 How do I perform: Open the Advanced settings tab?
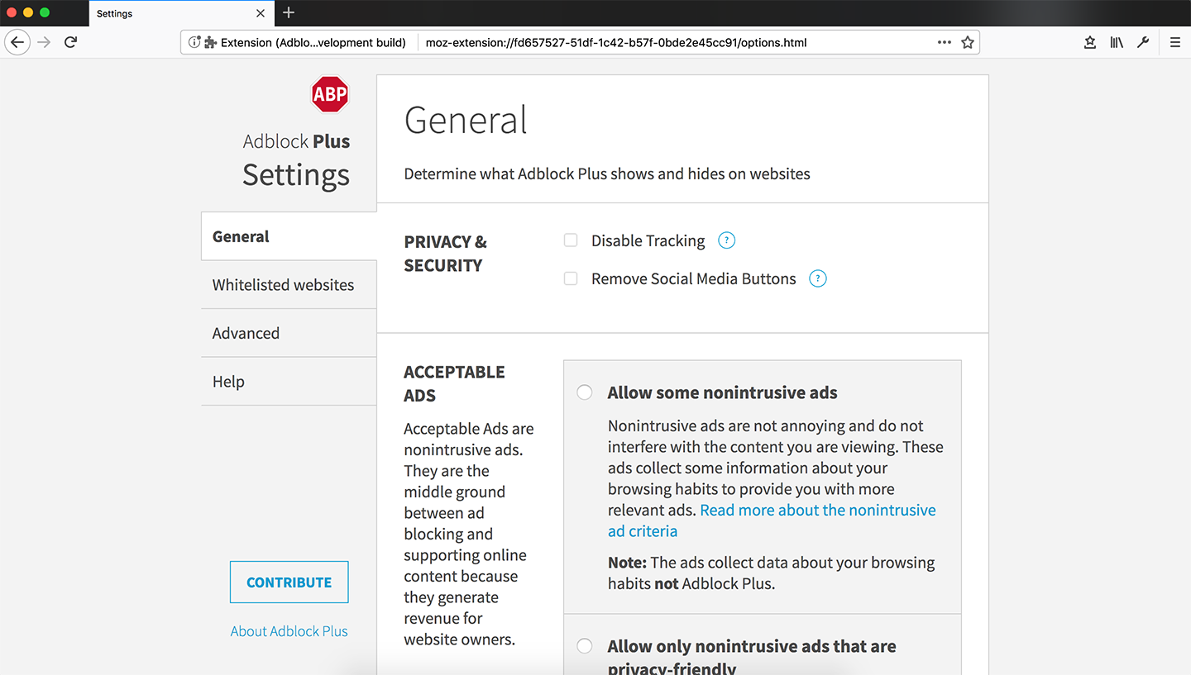(246, 333)
